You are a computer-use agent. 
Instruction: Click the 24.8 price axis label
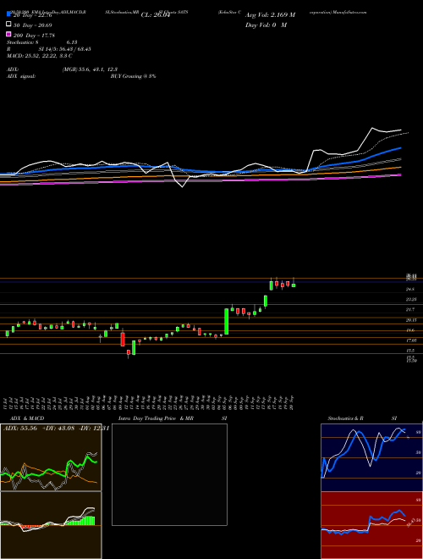pyautogui.click(x=410, y=290)
